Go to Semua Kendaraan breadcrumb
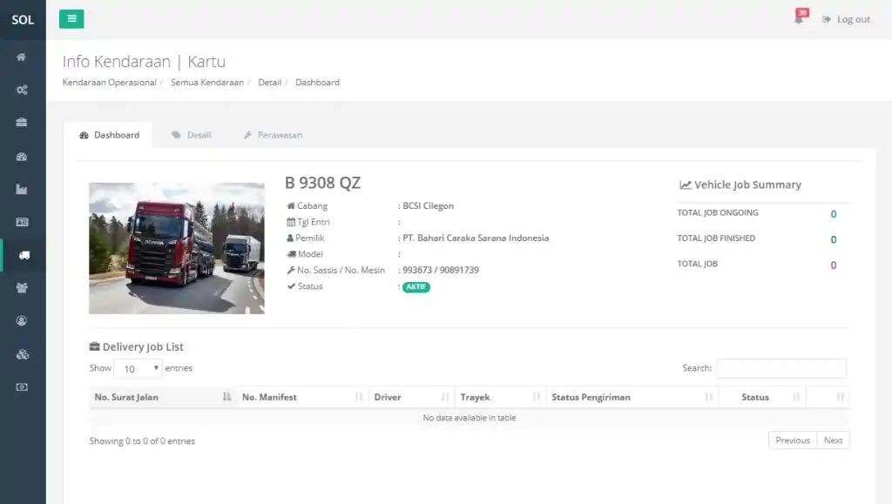This screenshot has width=892, height=504. (x=207, y=83)
